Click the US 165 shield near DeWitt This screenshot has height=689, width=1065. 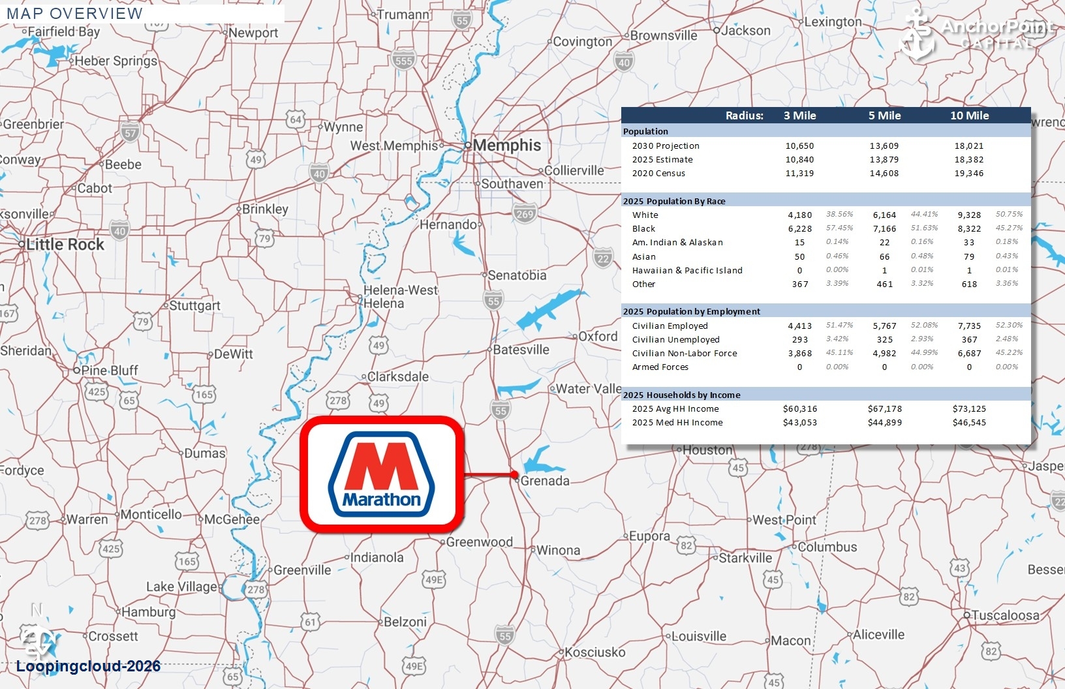(204, 394)
